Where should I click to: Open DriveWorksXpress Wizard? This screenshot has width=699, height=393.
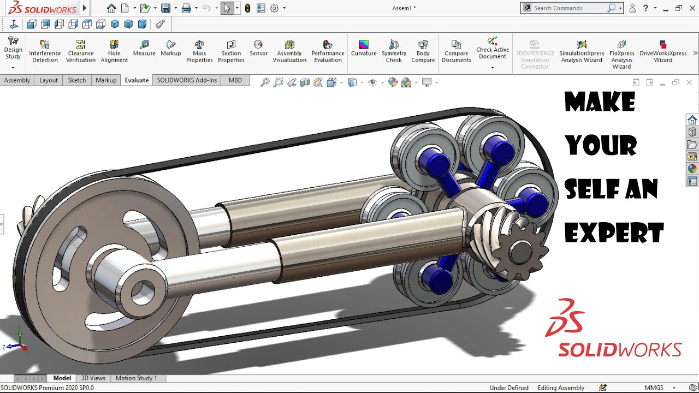coord(663,52)
